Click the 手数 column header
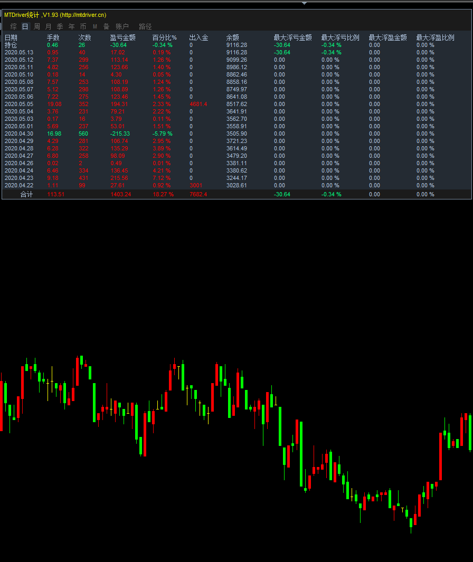This screenshot has height=562, width=473. [53, 37]
